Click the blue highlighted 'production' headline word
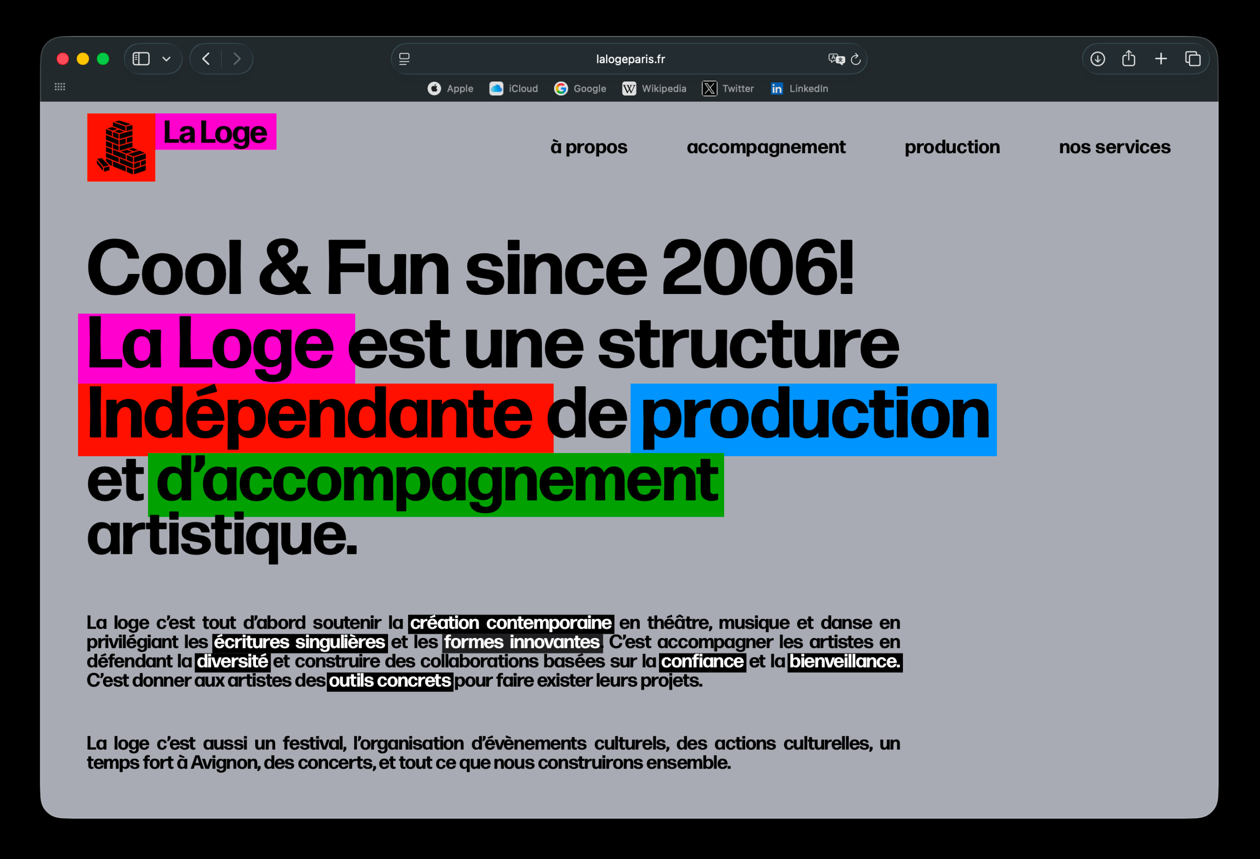This screenshot has width=1260, height=859. [813, 419]
